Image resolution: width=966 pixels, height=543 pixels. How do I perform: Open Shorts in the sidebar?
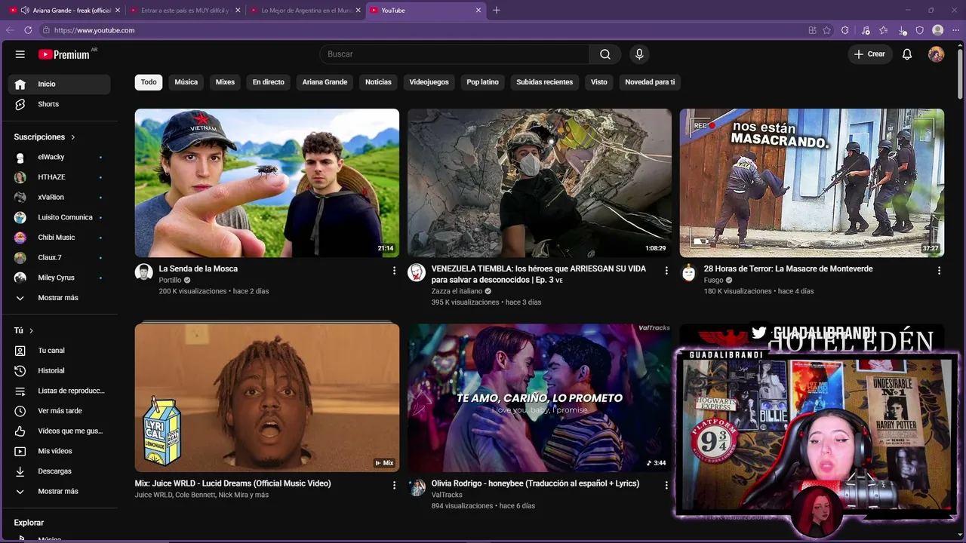60,104
